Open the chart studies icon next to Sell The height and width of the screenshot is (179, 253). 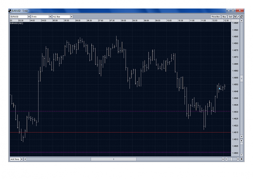[x=235, y=17]
